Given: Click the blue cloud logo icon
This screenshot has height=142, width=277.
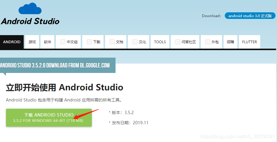Looking at the screenshot, I should [x=30, y=8].
